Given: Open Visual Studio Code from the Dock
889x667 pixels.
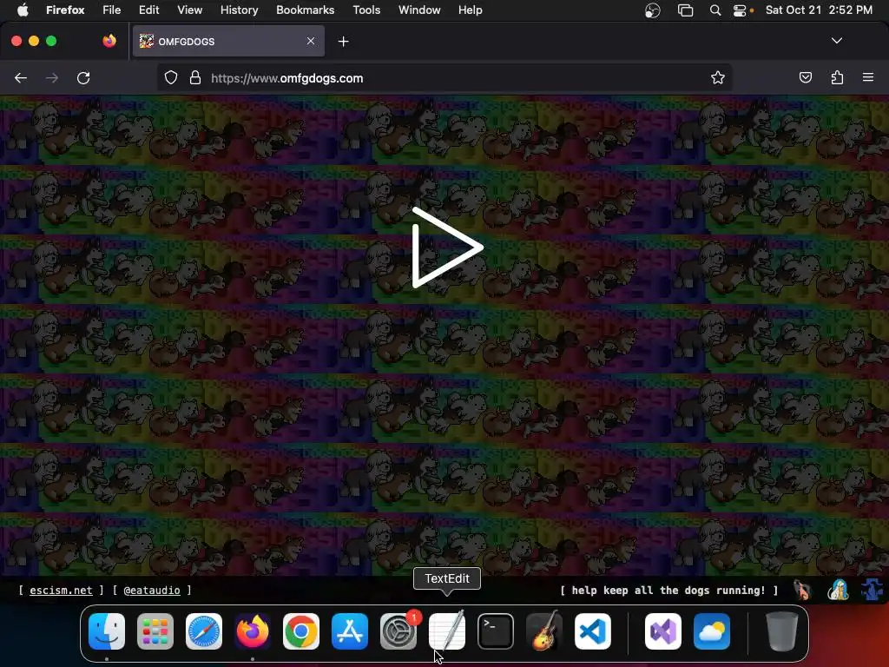Looking at the screenshot, I should click(x=593, y=631).
